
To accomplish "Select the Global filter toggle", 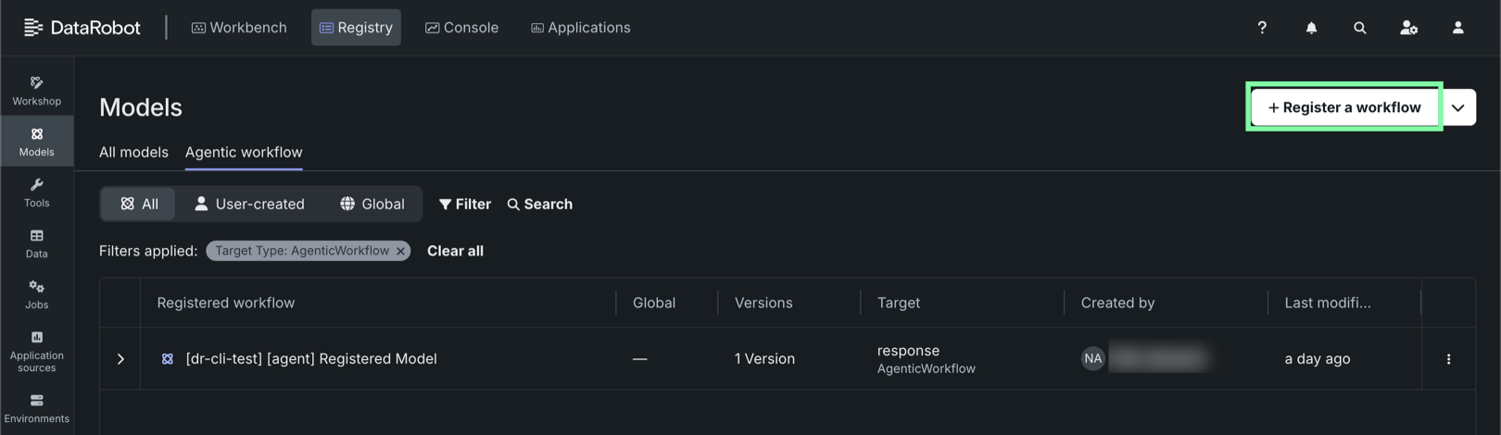I will tap(372, 204).
